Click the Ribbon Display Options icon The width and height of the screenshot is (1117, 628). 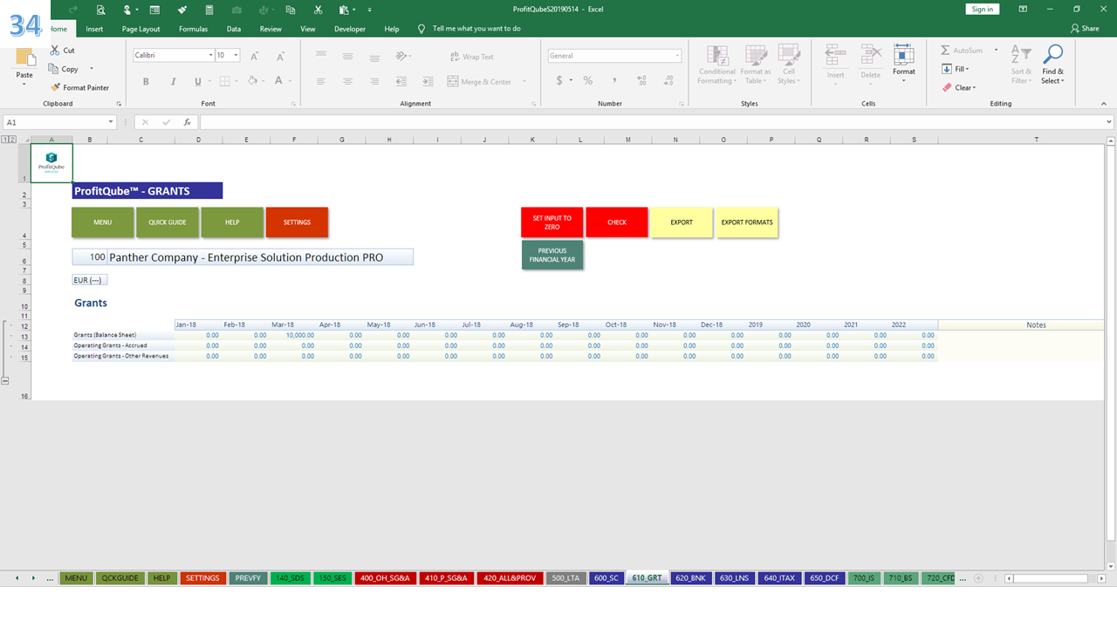point(1021,10)
